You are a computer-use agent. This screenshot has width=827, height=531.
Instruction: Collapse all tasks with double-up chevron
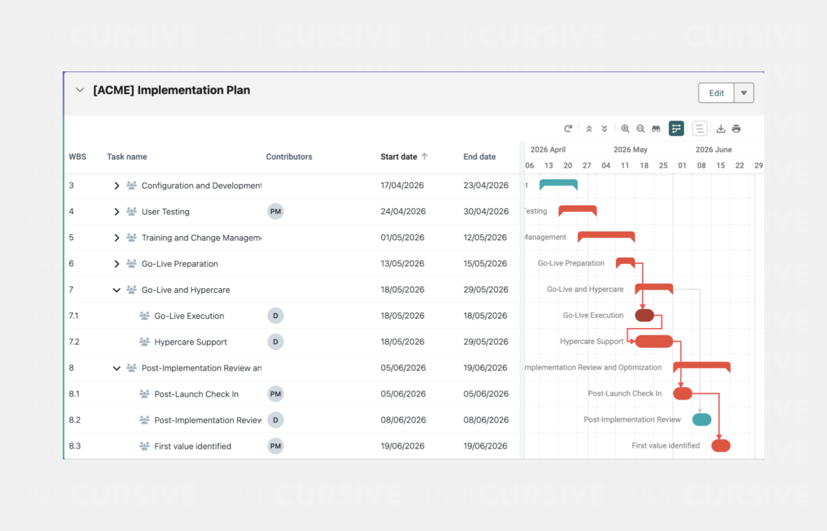coord(589,129)
